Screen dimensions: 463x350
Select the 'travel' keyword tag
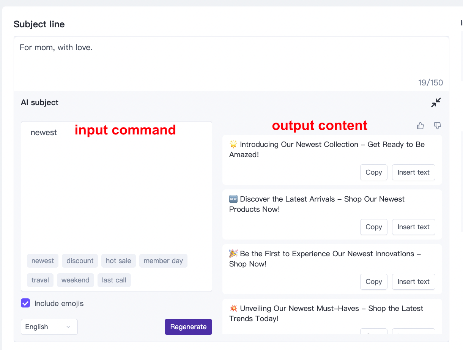(40, 280)
